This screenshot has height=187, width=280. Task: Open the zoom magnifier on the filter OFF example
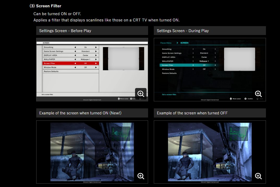258,176
